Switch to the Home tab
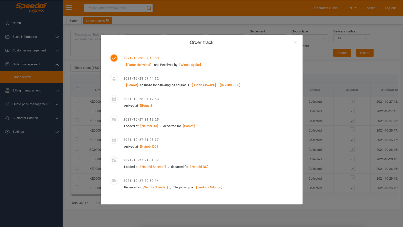 pos(74,21)
